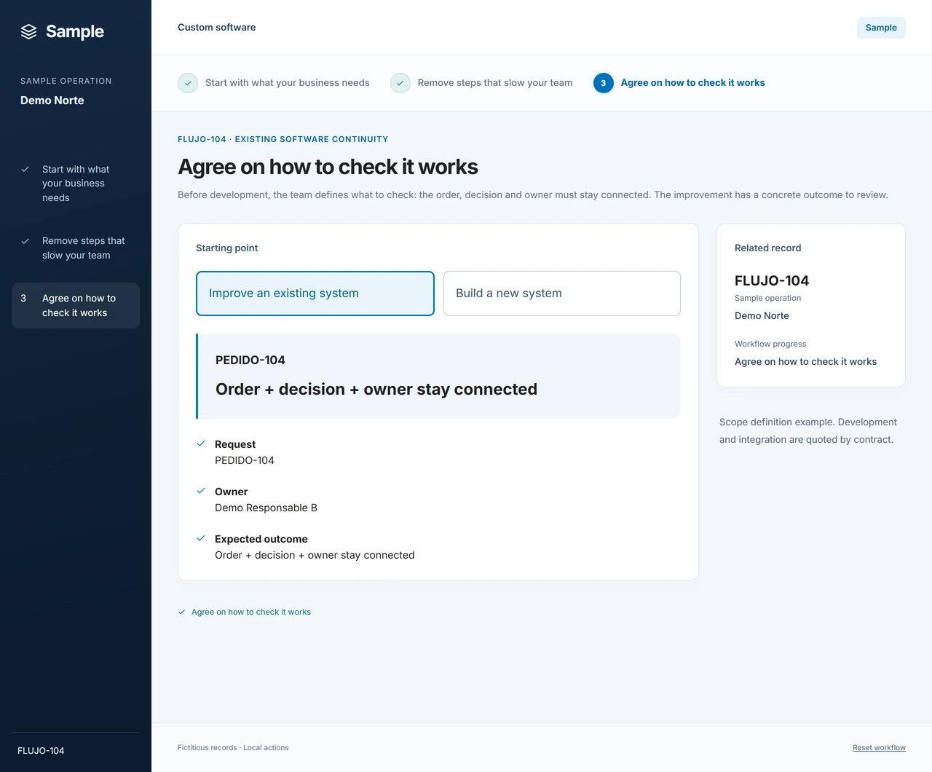932x772 pixels.
Task: Click 'Order + decision + owner stay connected' heading
Action: 376,390
